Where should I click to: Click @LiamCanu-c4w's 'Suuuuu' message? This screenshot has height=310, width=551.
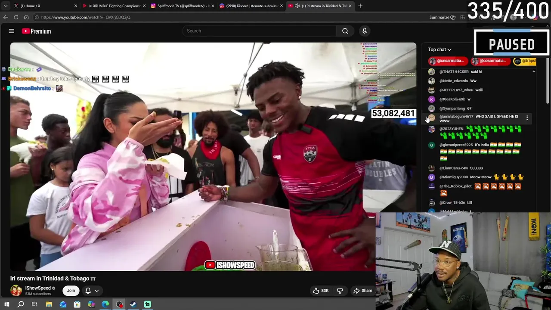tap(476, 168)
